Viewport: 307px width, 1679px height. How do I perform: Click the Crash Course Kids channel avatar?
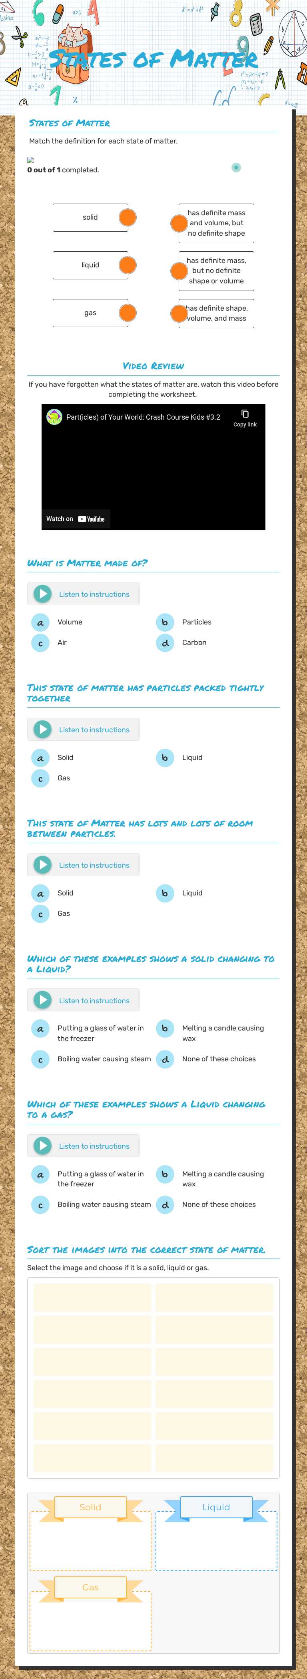pyautogui.click(x=53, y=417)
